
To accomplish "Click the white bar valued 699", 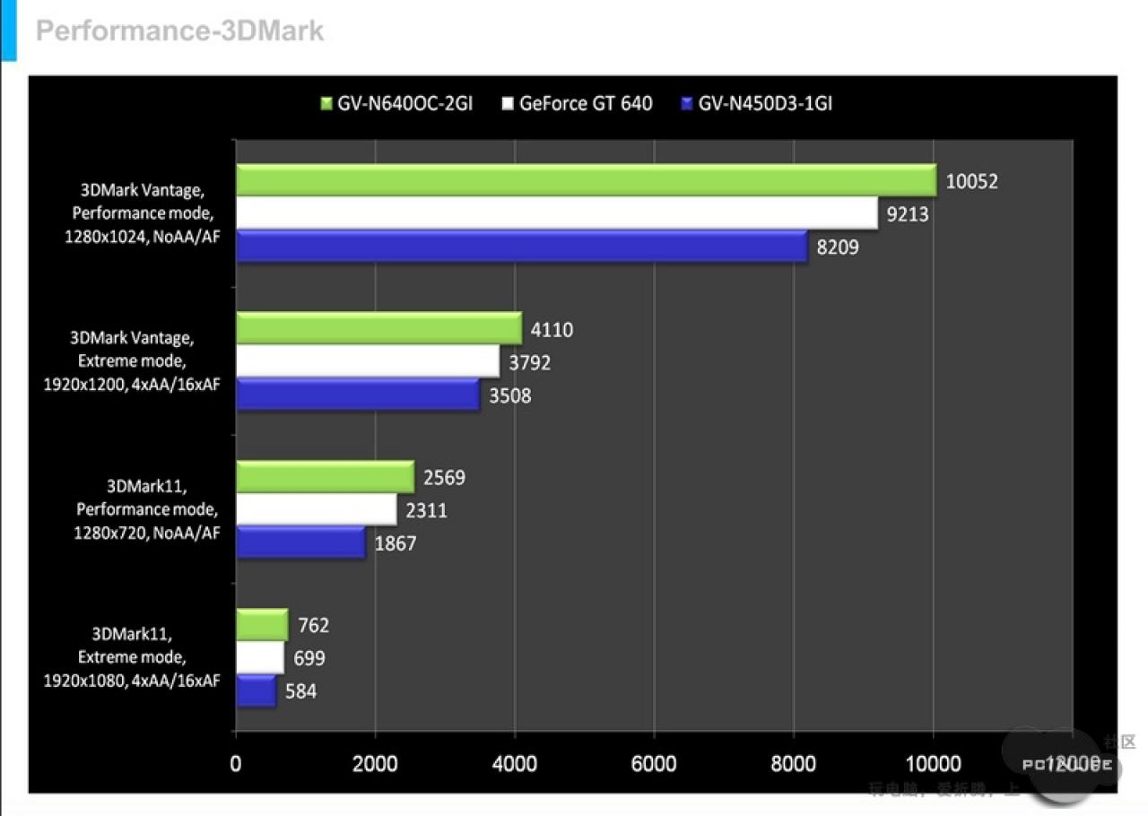I will coord(261,657).
